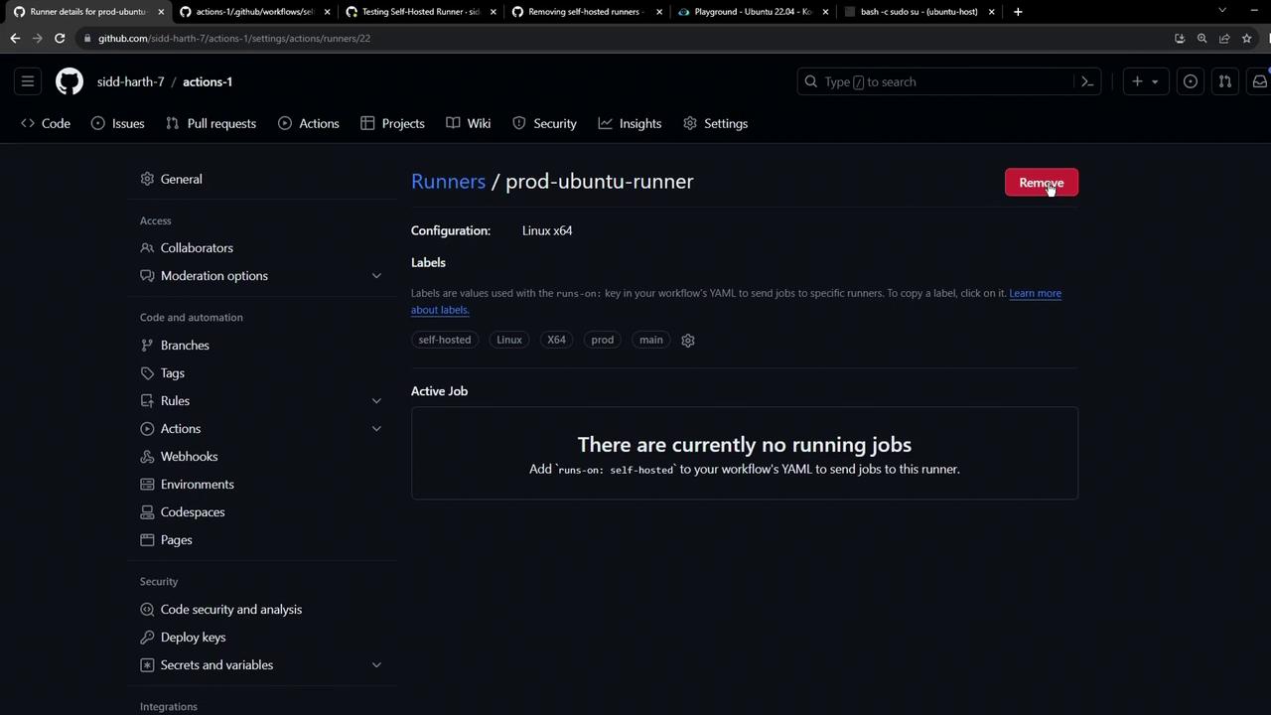Go to GitHub homepage via Octocat logo

click(x=70, y=81)
